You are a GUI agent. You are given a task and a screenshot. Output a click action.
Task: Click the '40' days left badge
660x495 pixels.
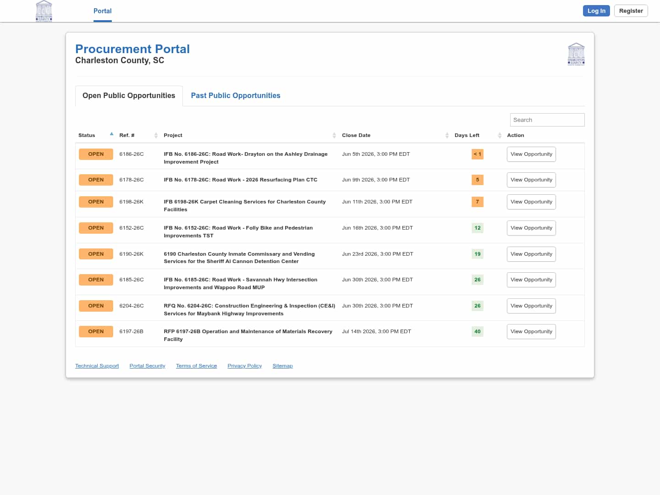pyautogui.click(x=477, y=331)
